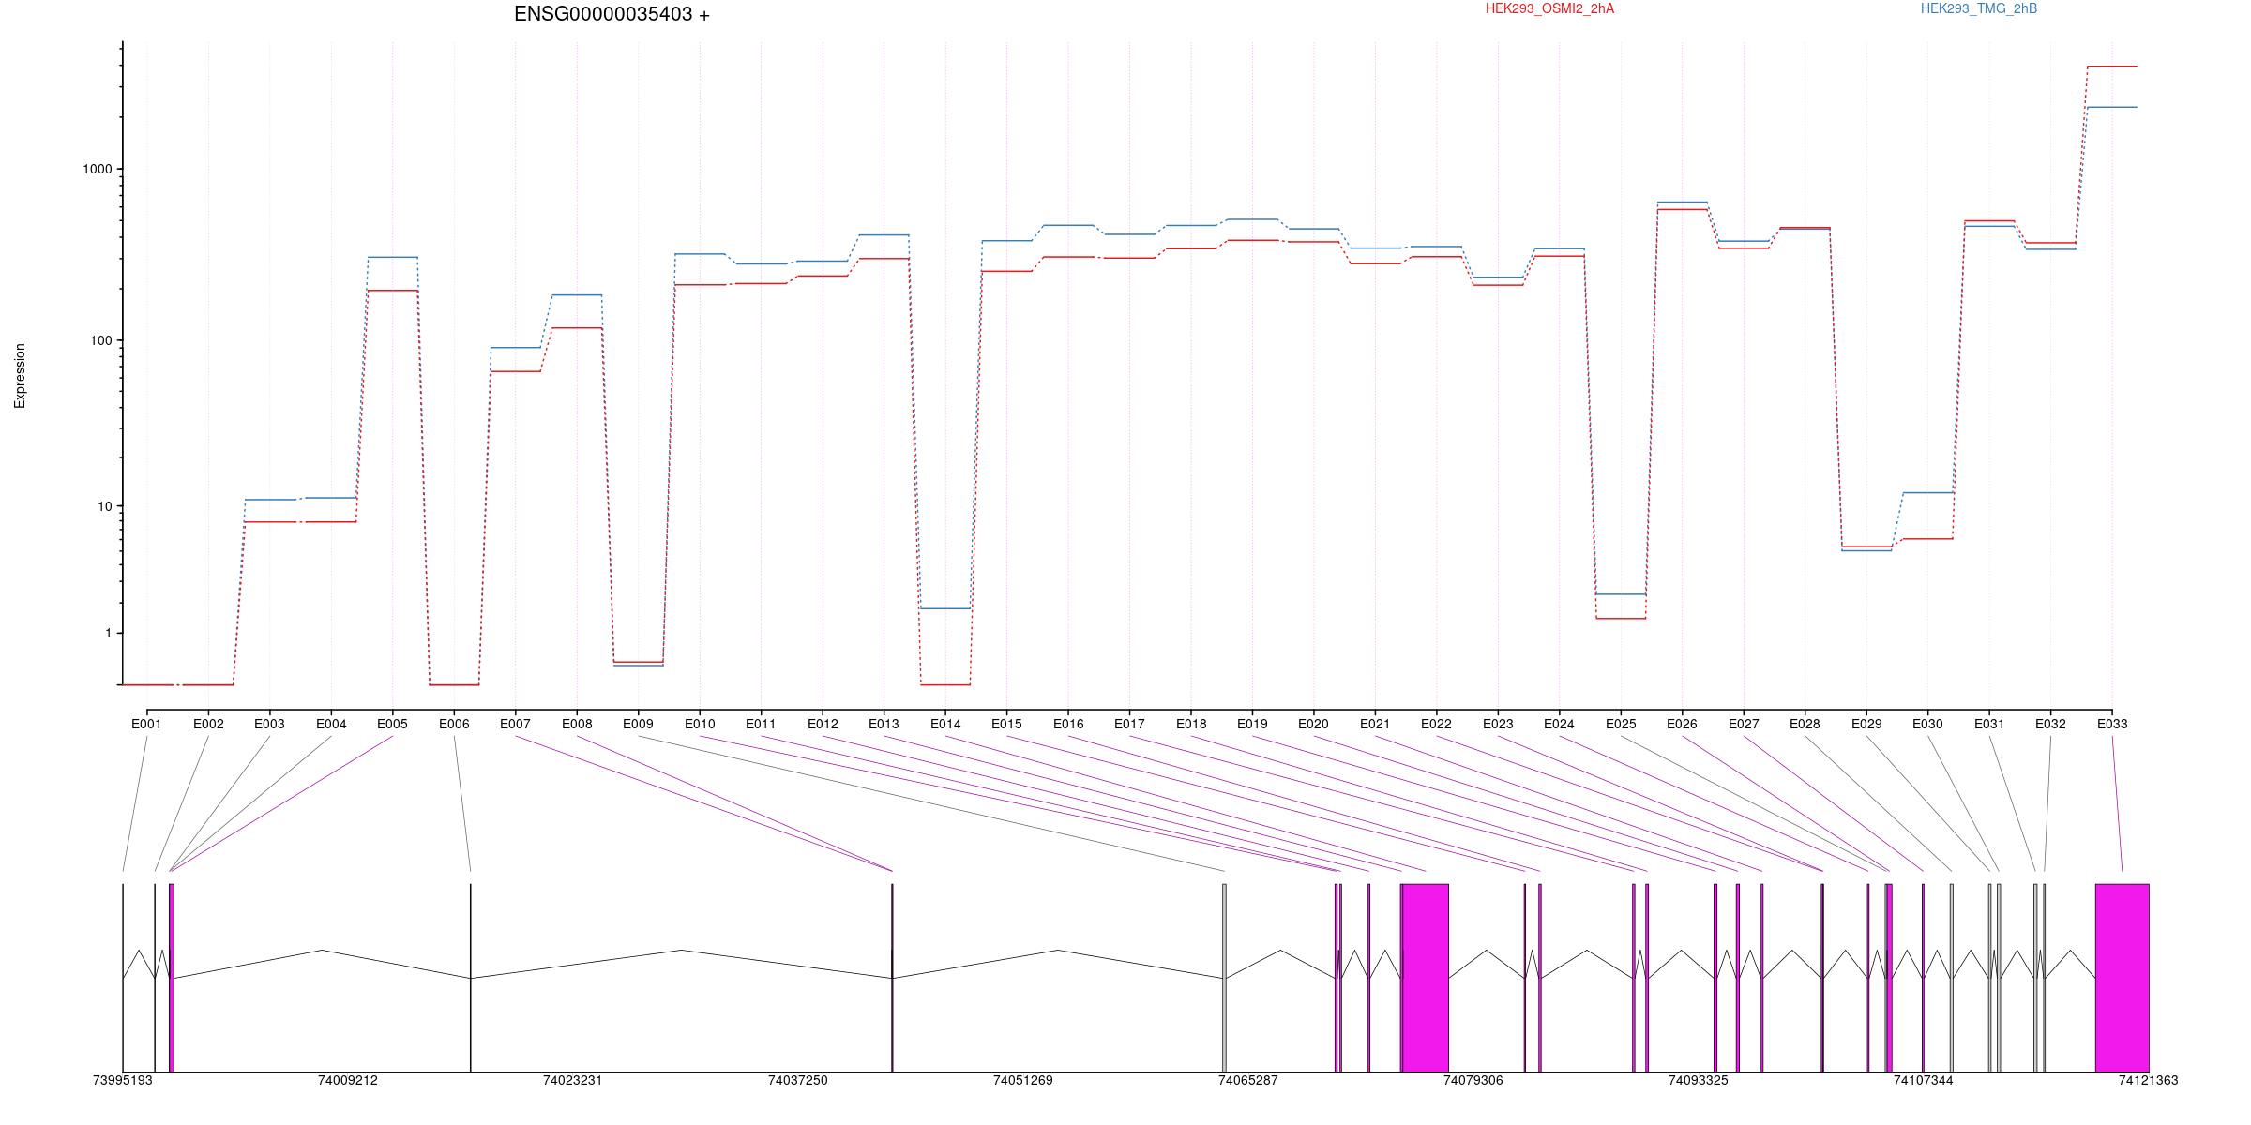This screenshot has width=2251, height=1125.
Task: Click exon label E025
Action: point(1621,724)
